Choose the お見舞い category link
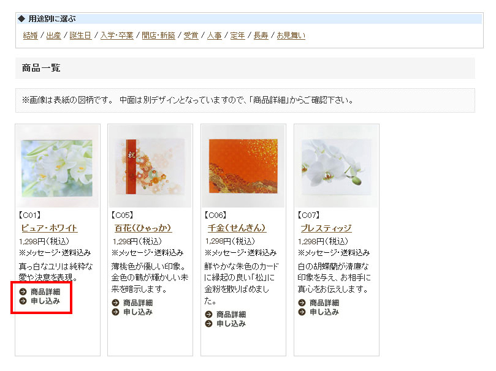The image size is (496, 371). pyautogui.click(x=291, y=36)
